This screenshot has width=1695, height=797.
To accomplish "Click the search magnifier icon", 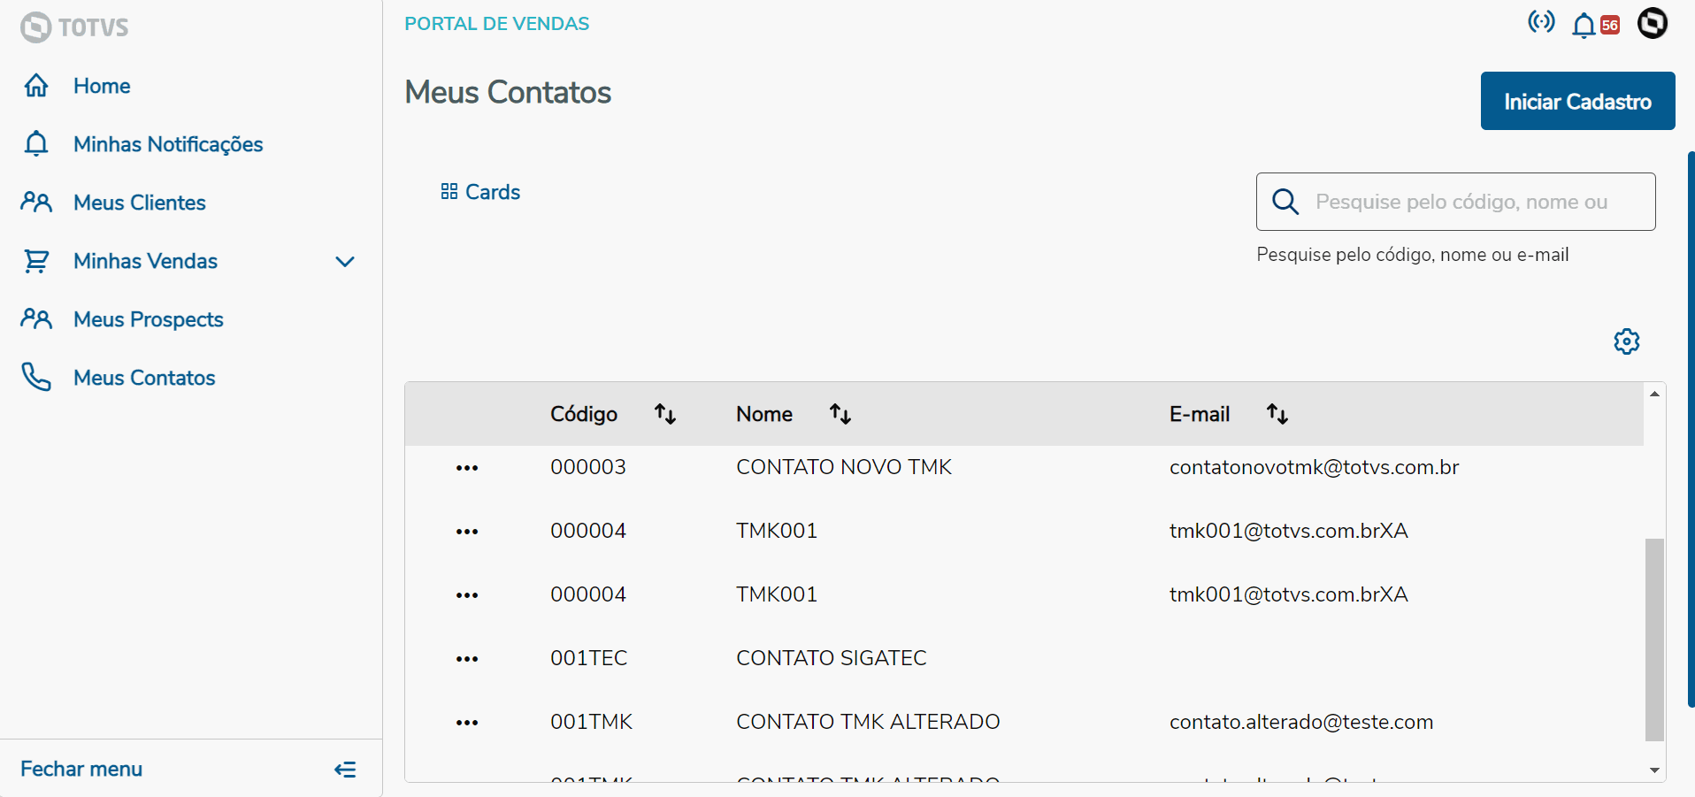I will 1285,202.
